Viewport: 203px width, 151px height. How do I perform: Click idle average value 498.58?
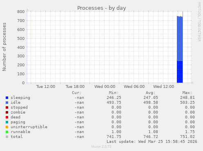click(151, 103)
